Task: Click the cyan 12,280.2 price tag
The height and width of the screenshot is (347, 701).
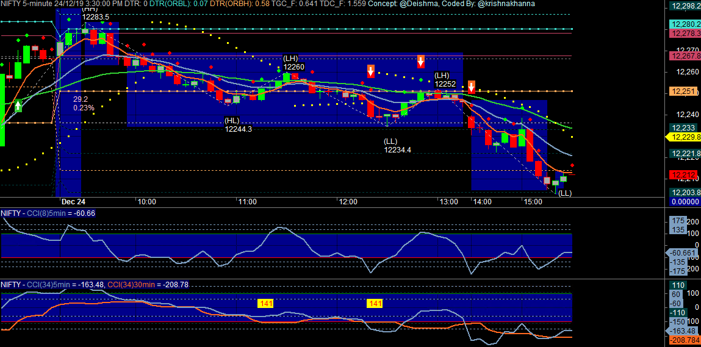Action: tap(685, 24)
